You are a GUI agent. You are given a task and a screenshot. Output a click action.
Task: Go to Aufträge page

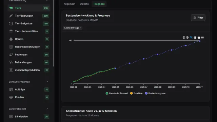[29, 89]
